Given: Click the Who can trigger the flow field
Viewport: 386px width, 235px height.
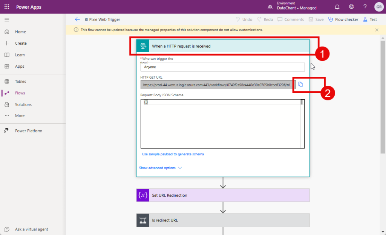Looking at the screenshot, I should pyautogui.click(x=222, y=67).
